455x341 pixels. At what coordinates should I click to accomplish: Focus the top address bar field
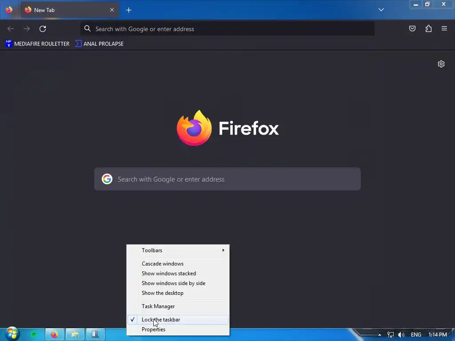[x=227, y=29]
